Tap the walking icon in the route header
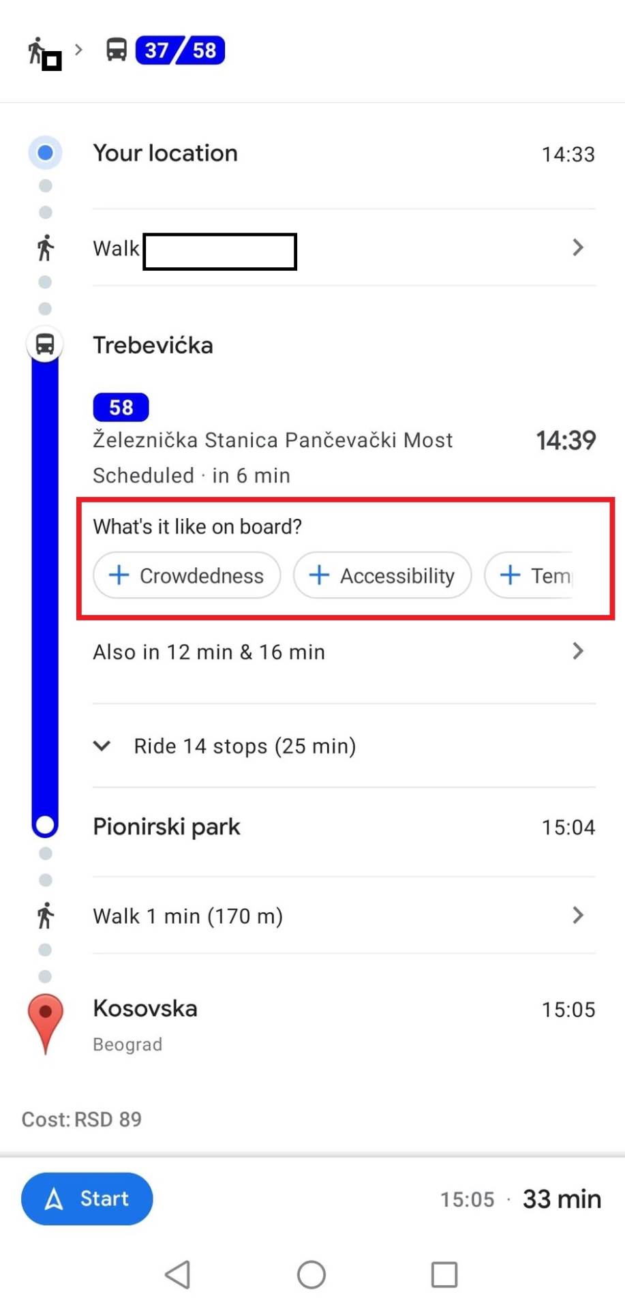Image resolution: width=625 pixels, height=1309 pixels. (36, 50)
